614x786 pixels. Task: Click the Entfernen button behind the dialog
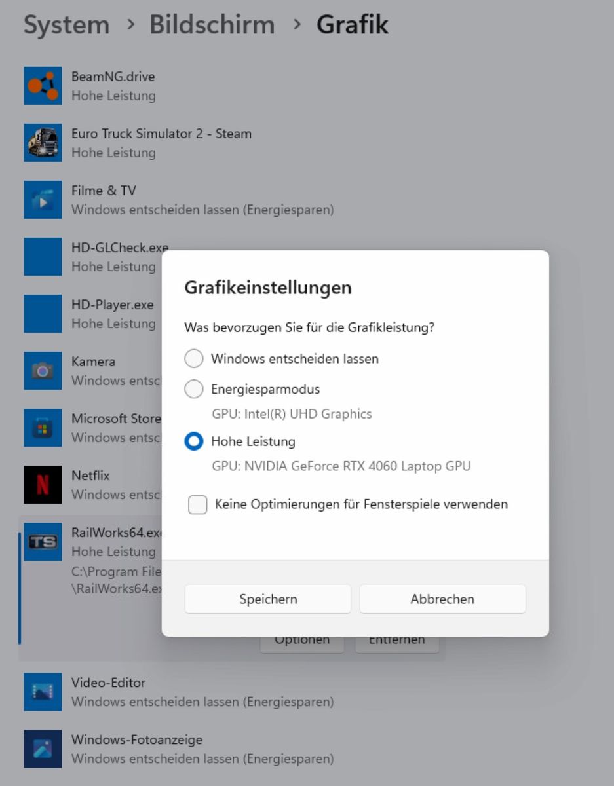396,643
